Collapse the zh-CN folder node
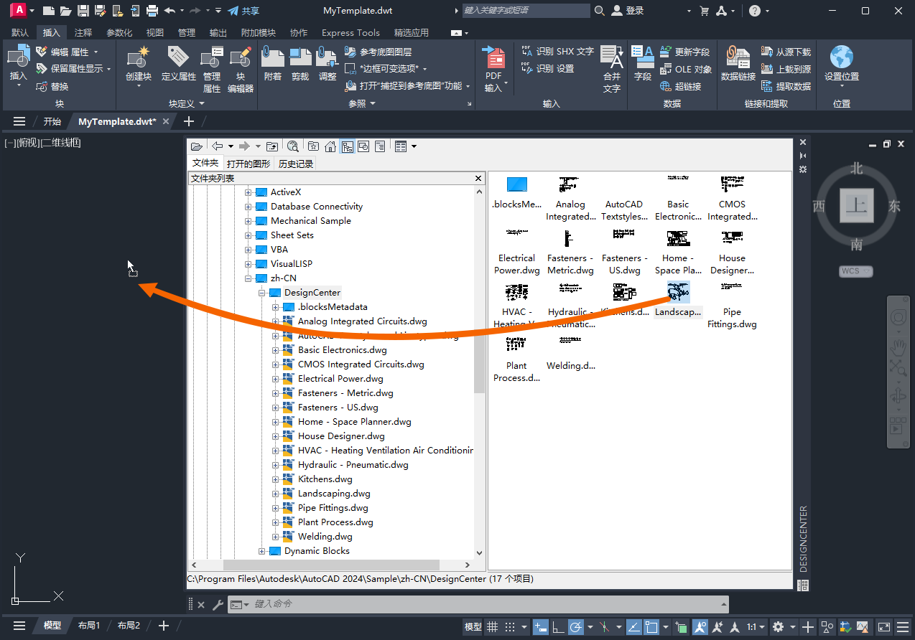The image size is (915, 640). 249,278
